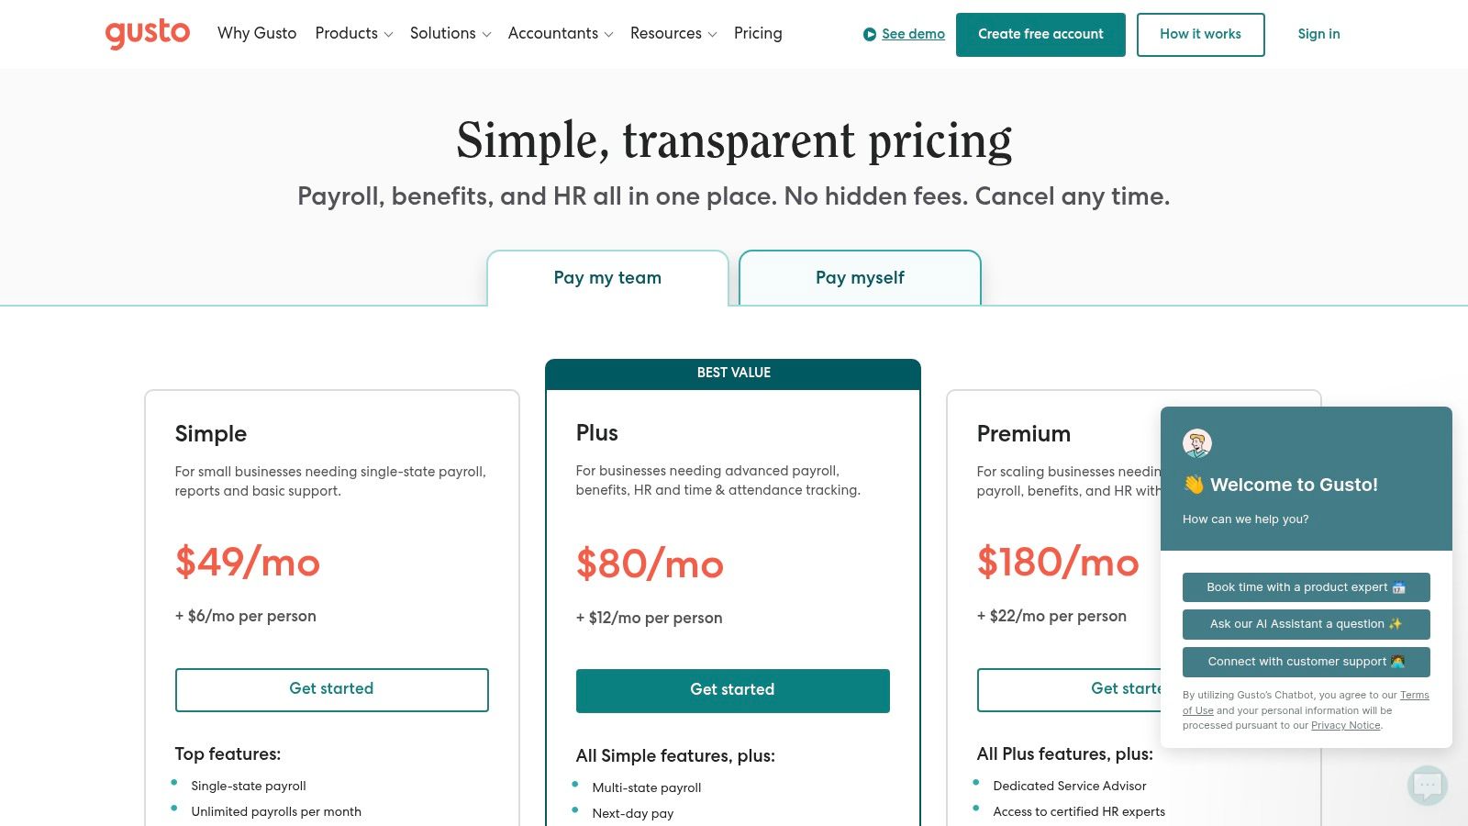This screenshot has width=1468, height=826.
Task: Open the chat bubble launcher icon
Action: click(x=1427, y=785)
